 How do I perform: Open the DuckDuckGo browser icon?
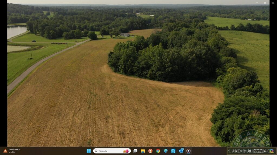pyautogui.click(x=150, y=151)
